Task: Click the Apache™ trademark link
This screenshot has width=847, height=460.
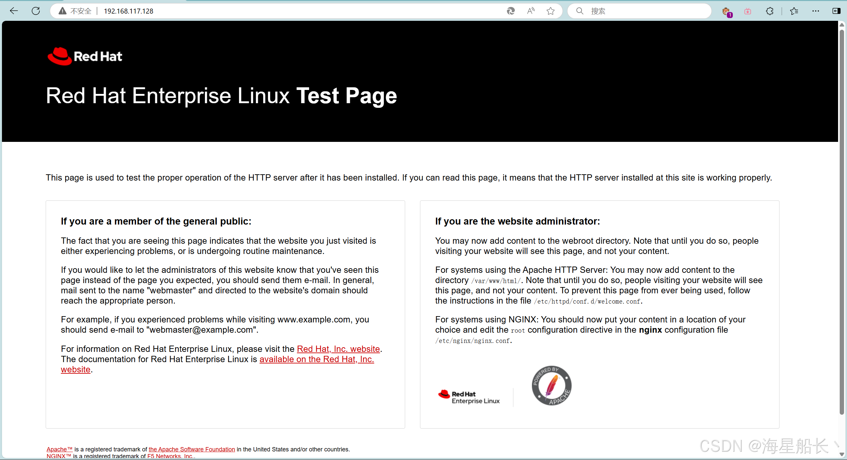Action: pos(59,449)
